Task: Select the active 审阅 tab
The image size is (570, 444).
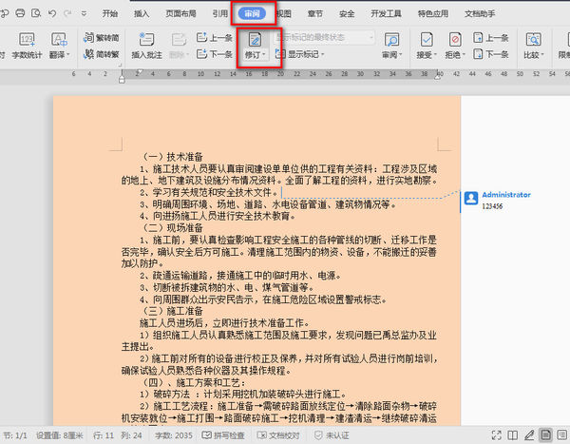Action: coord(253,14)
